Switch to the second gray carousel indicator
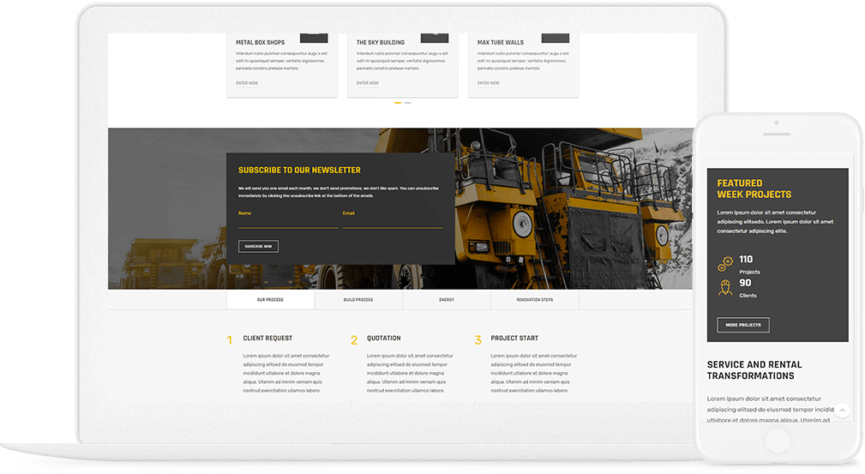The width and height of the screenshot is (865, 474). tap(408, 103)
